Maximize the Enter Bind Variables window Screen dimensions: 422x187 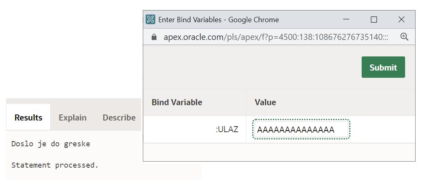[374, 19]
